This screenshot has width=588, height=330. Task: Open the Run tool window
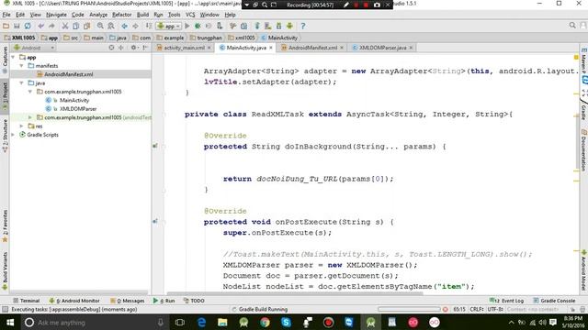pyautogui.click(x=164, y=301)
